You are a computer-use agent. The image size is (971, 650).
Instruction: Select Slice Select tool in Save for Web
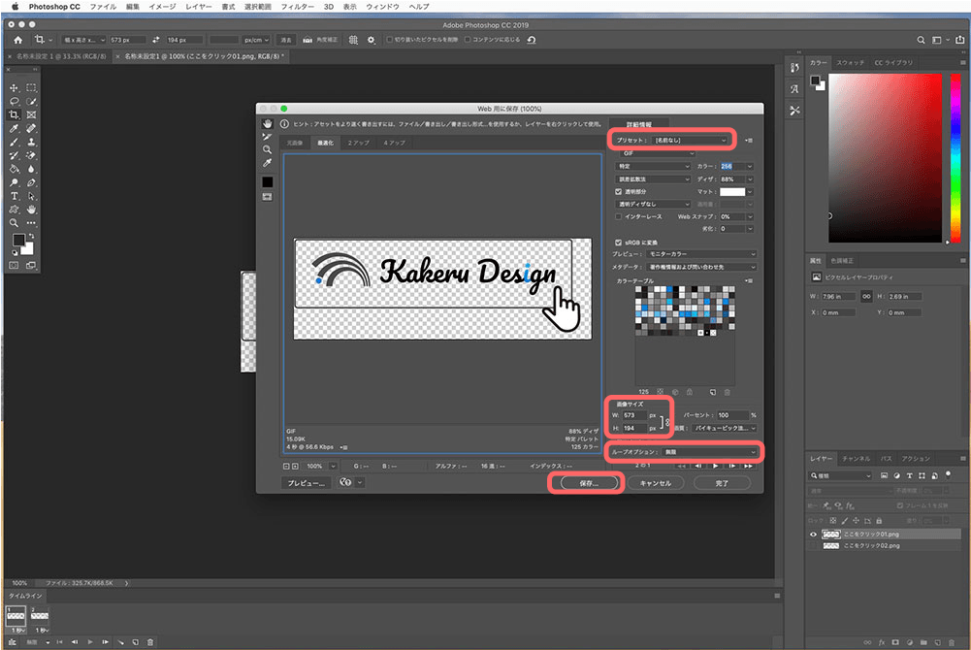267,137
